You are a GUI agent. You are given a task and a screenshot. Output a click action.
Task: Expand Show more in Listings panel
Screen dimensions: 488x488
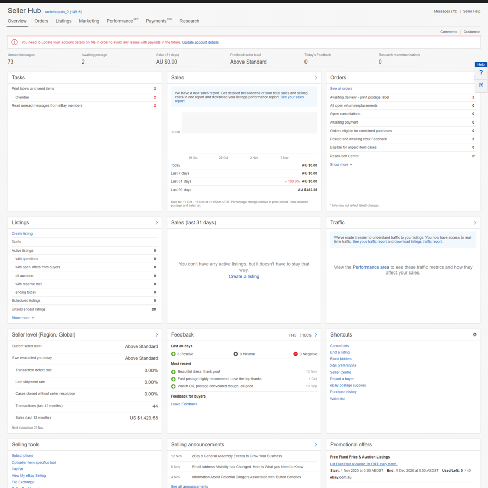click(x=23, y=318)
